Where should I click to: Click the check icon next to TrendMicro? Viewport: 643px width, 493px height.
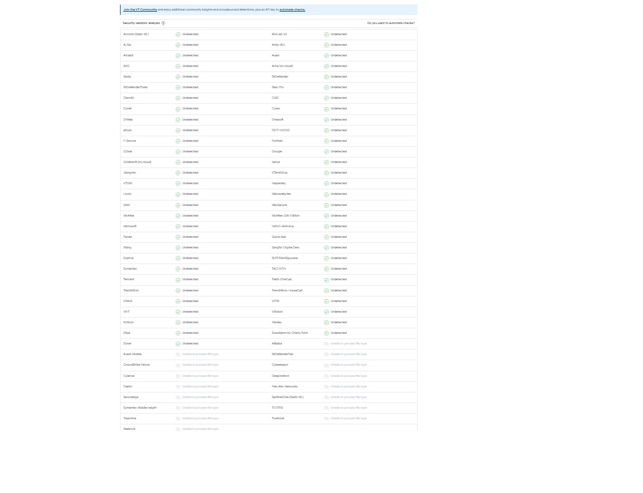pos(178,291)
